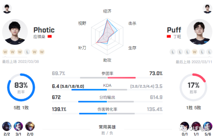Select Puff's champion icon with 5/6 record
This screenshot has width=216, height=138.
208,126
